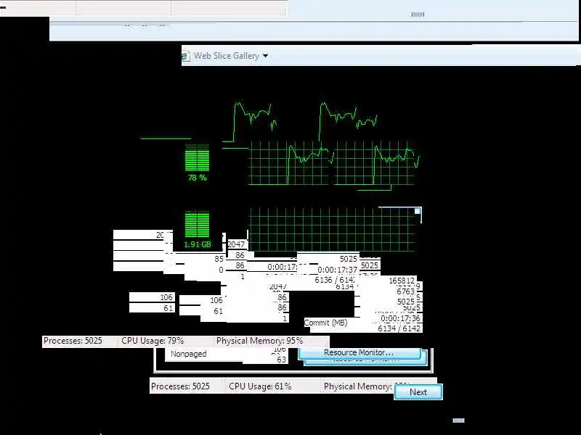Open the Web Slice Gallery favorites link
Screen dimensions: 581x435
tap(227, 56)
